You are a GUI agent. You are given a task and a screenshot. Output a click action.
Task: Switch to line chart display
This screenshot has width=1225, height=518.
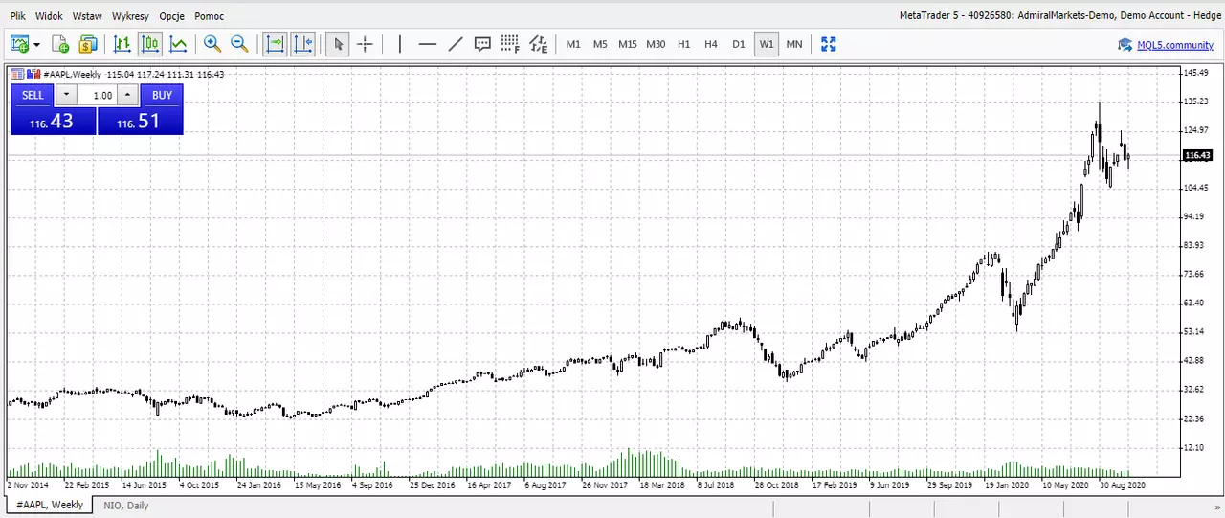178,44
